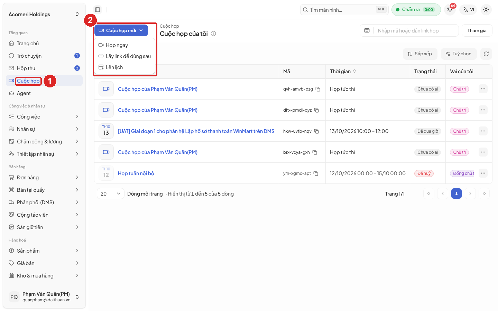Switch language using the VI icon

469,10
